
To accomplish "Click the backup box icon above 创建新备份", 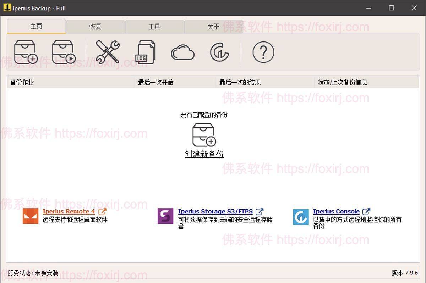I will point(204,135).
